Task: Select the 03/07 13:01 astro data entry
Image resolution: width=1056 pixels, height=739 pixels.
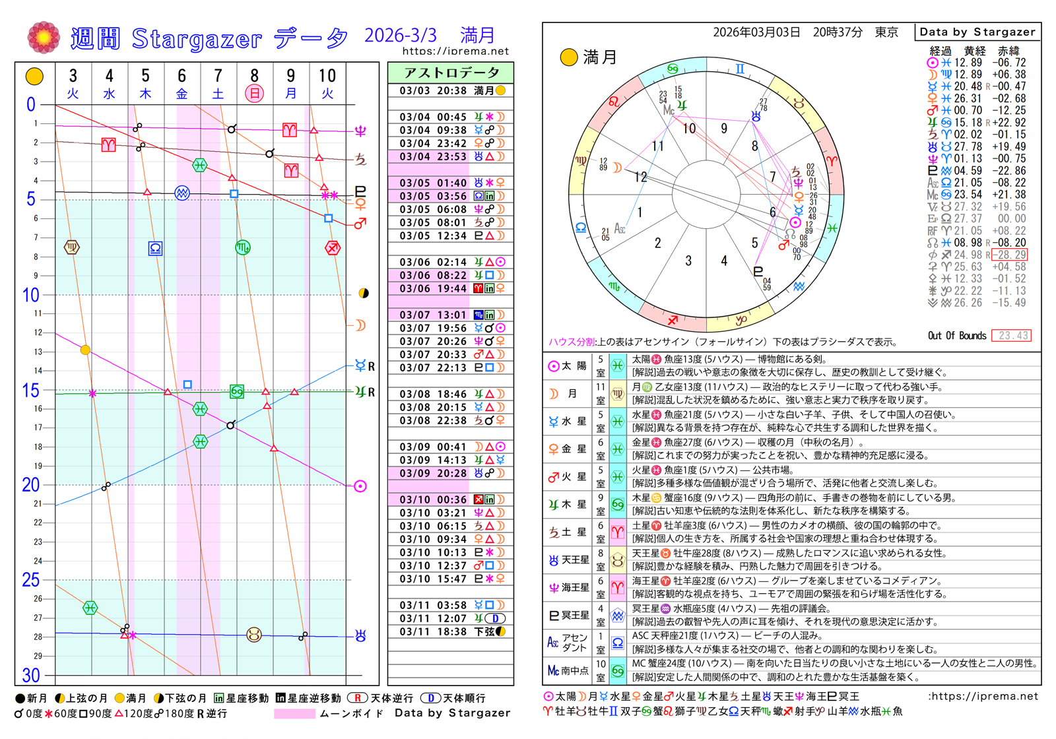Action: 451,315
